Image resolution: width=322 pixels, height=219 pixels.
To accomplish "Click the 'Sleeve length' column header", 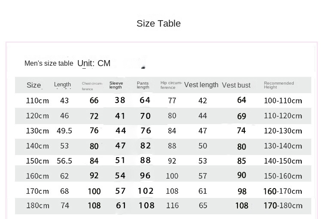I will point(116,85).
